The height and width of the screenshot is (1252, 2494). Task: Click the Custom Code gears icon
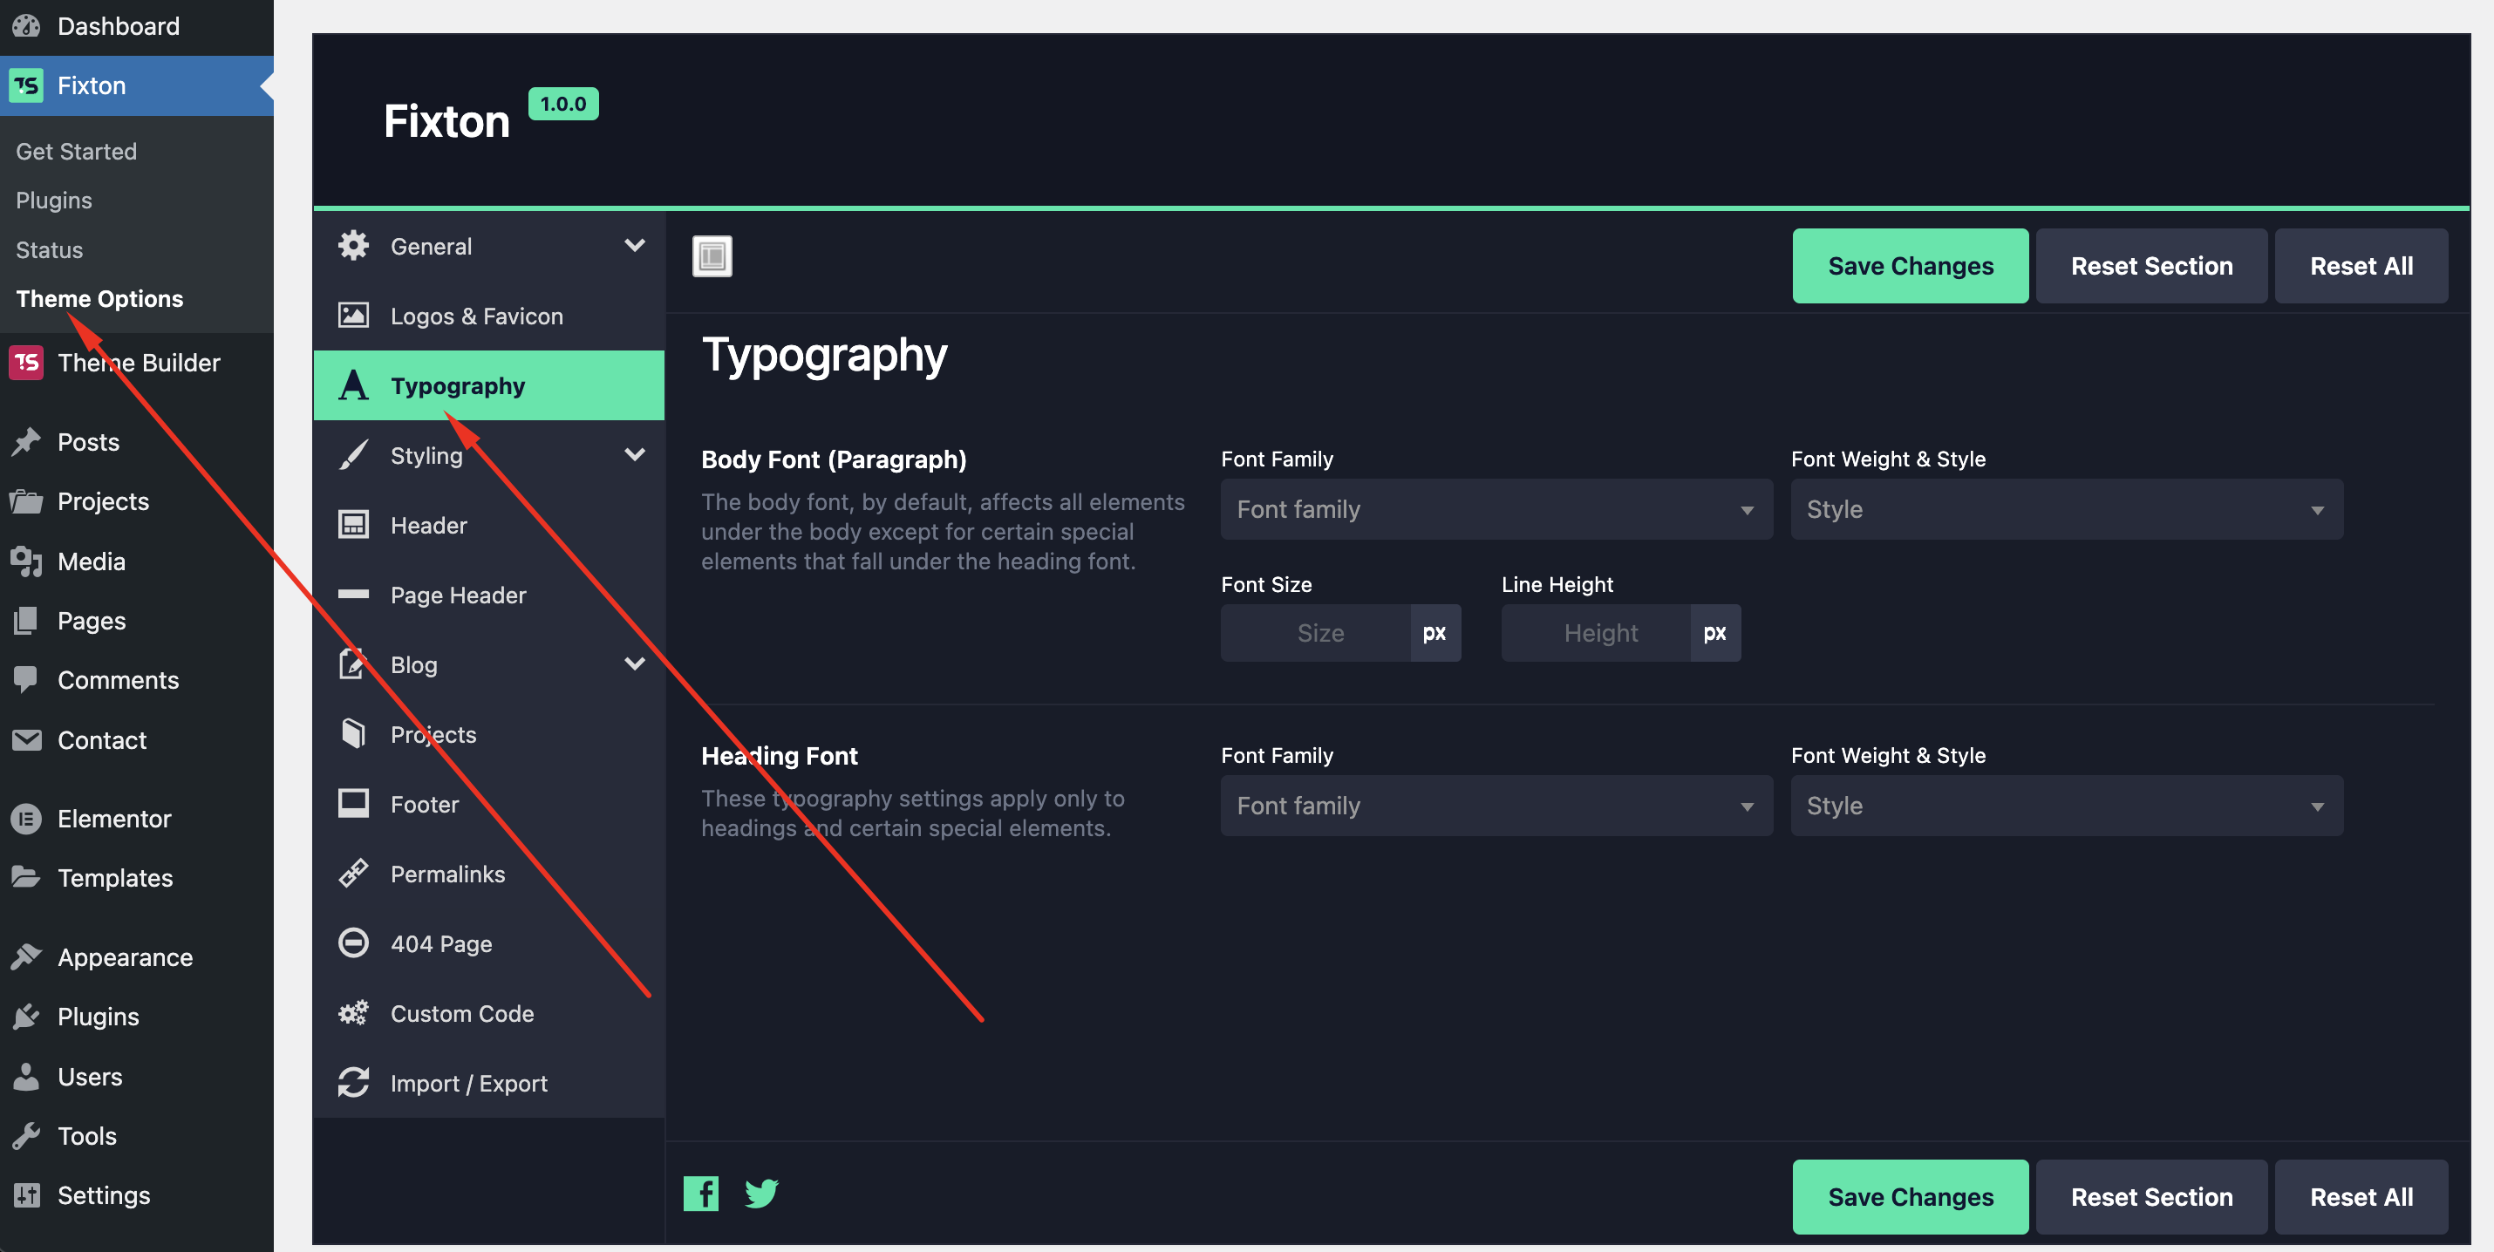pyautogui.click(x=353, y=1013)
